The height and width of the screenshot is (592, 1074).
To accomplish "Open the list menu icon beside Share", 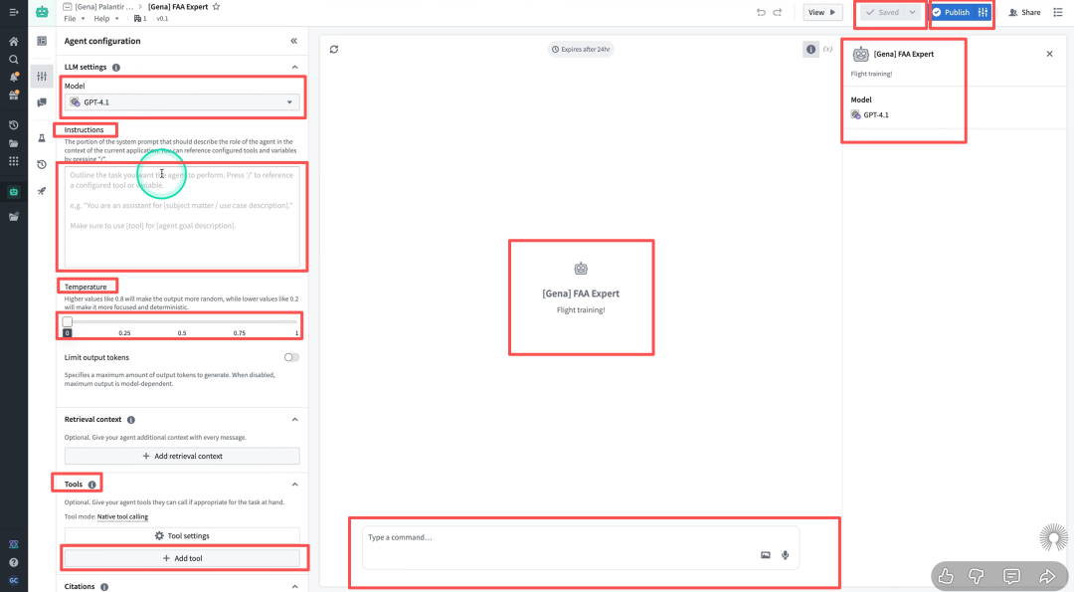I will click(x=1057, y=12).
